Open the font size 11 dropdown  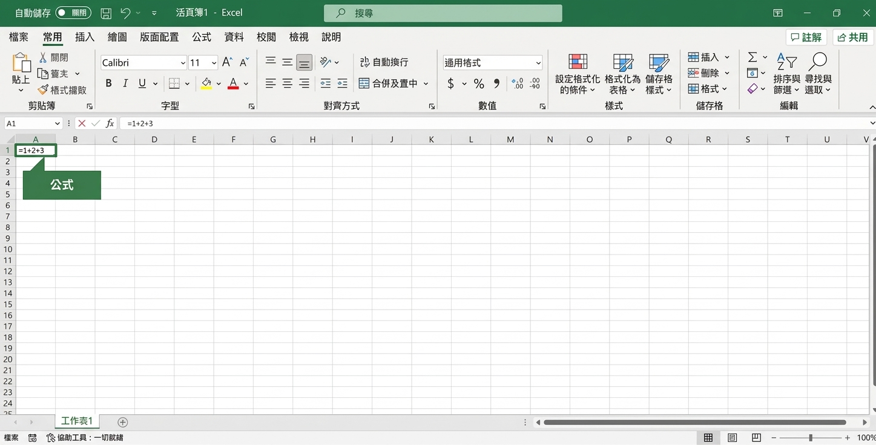214,63
